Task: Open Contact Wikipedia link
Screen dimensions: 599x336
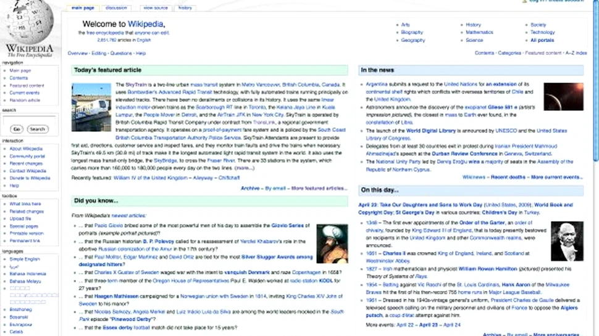Action: coord(28,171)
